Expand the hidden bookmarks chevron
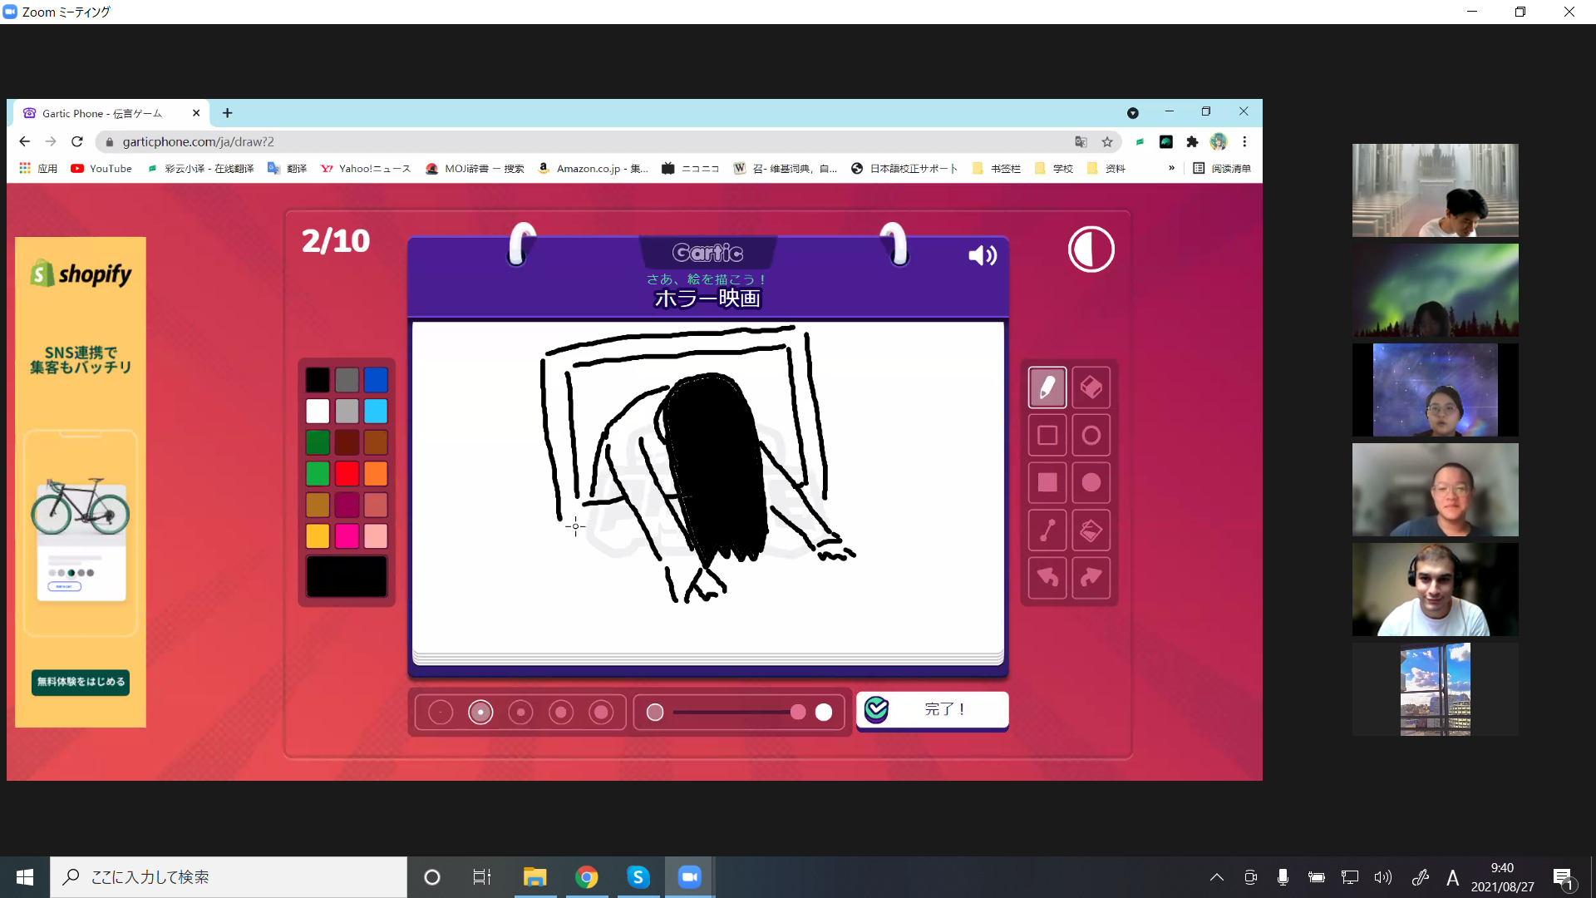This screenshot has height=898, width=1596. click(1172, 168)
